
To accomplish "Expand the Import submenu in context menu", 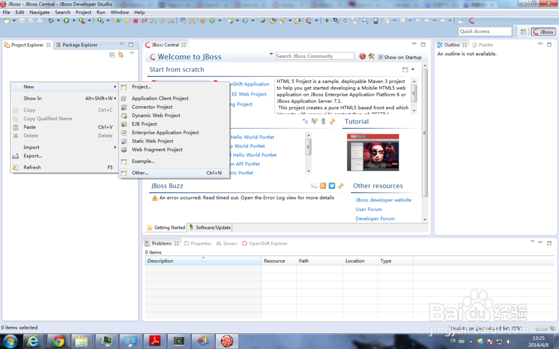I will (x=65, y=147).
